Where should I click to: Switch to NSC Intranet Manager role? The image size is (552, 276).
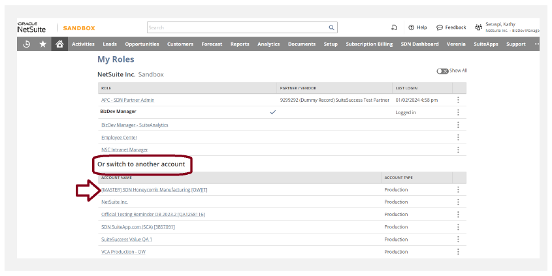[124, 150]
